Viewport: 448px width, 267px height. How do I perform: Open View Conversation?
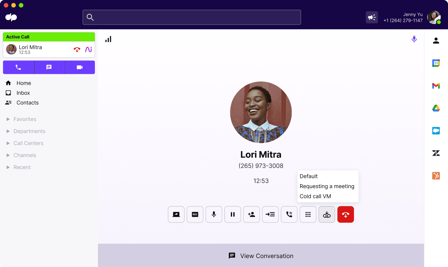pos(261,256)
